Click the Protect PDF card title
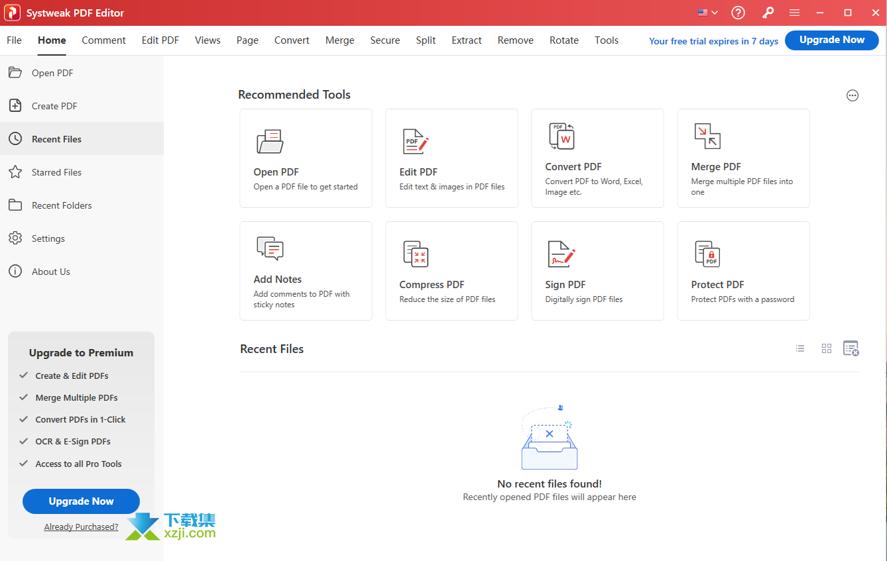This screenshot has width=887, height=561. [x=717, y=285]
